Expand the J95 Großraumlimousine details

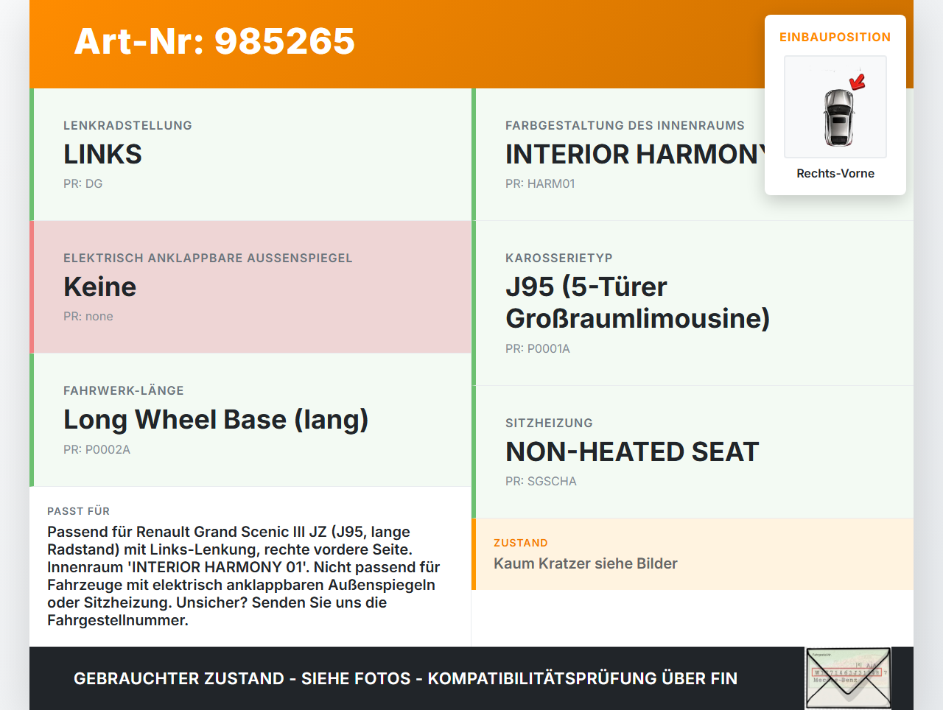tap(637, 302)
